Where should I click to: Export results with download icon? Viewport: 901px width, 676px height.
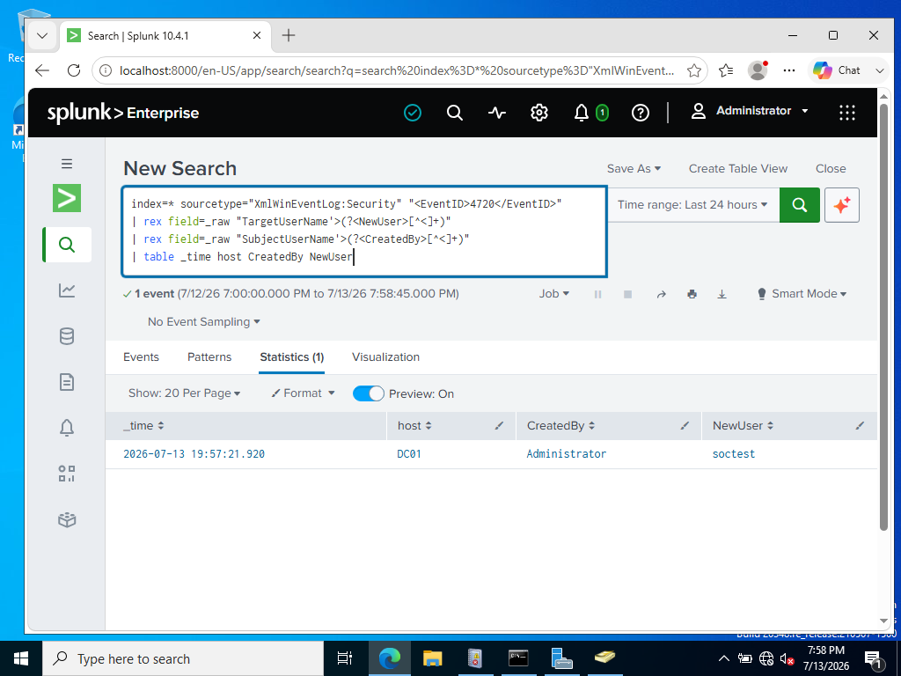point(722,294)
